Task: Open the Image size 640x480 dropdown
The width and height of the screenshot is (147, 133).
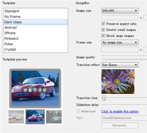Action: point(120,11)
